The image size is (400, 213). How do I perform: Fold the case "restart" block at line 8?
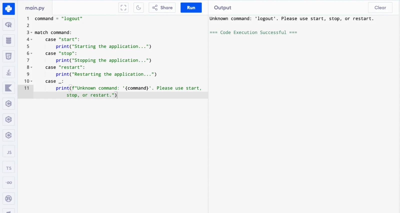31,67
